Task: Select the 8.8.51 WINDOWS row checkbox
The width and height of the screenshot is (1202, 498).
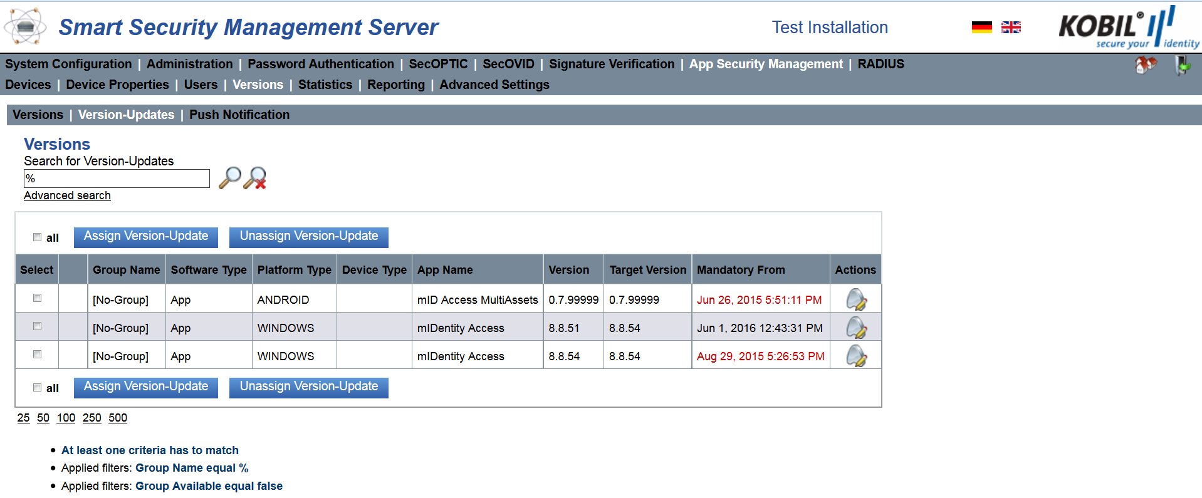Action: (x=38, y=326)
